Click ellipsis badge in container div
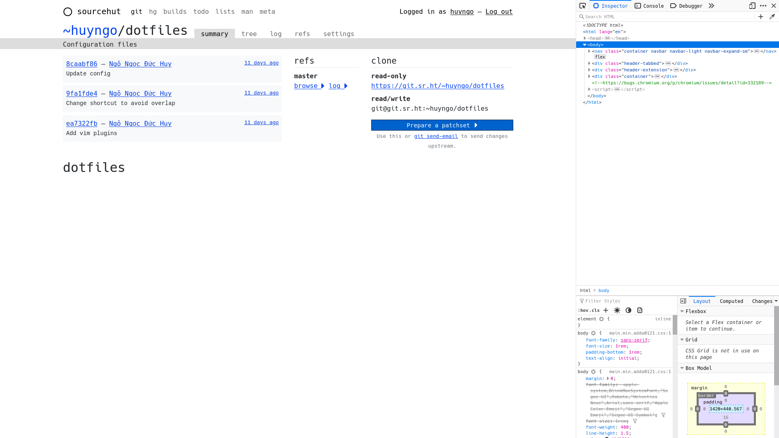 [657, 76]
